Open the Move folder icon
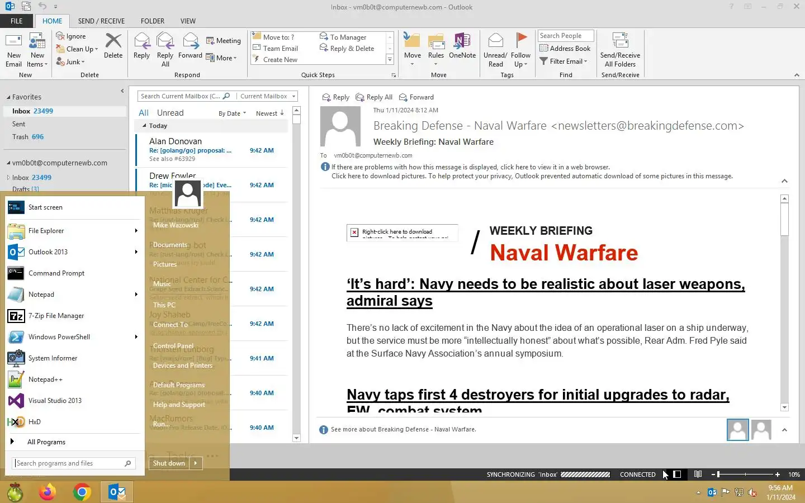This screenshot has width=805, height=503. [x=412, y=41]
